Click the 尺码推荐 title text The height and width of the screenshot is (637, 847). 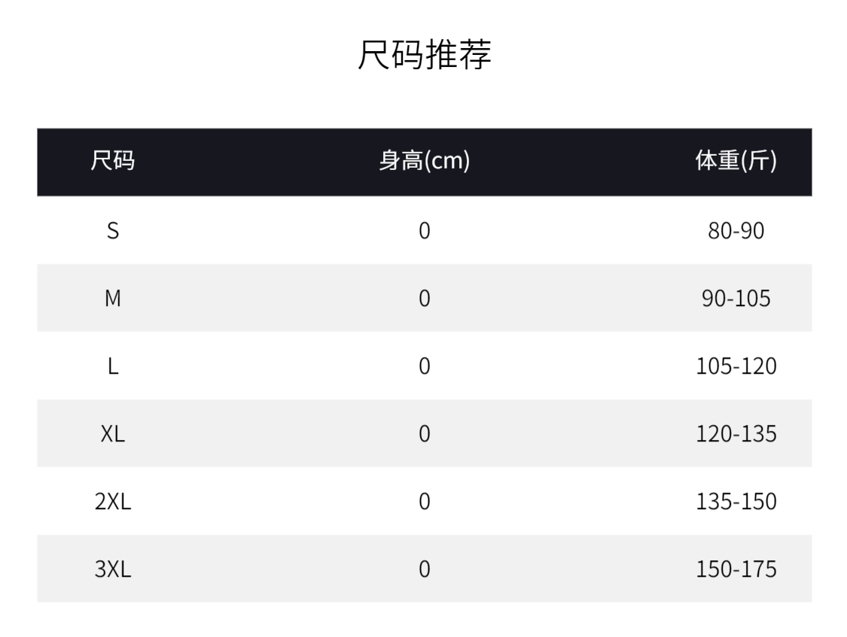coord(424,56)
